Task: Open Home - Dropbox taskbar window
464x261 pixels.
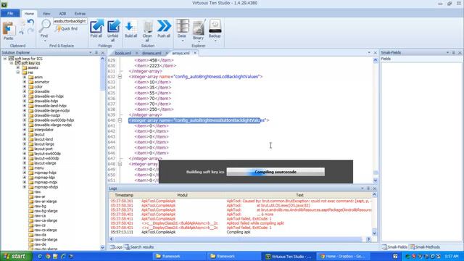Action: coord(343,256)
